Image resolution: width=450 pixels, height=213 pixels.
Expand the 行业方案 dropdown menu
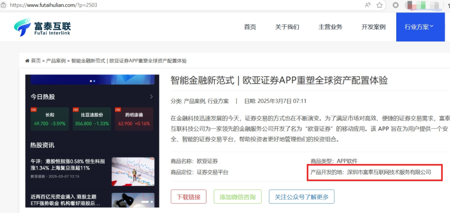(419, 27)
